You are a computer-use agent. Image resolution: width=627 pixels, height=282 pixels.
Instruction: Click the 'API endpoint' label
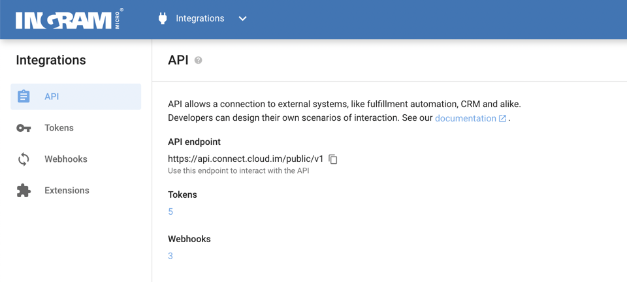[x=195, y=142]
